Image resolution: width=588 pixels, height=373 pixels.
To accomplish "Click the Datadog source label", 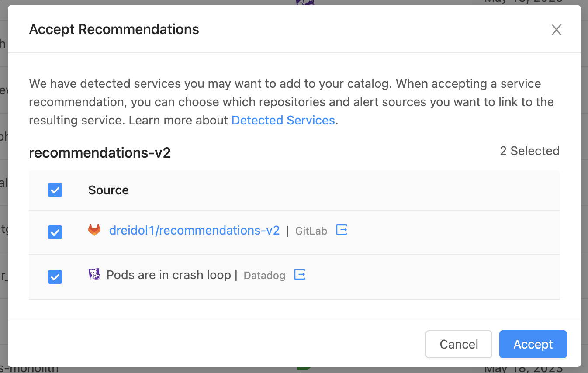I will click(x=264, y=276).
